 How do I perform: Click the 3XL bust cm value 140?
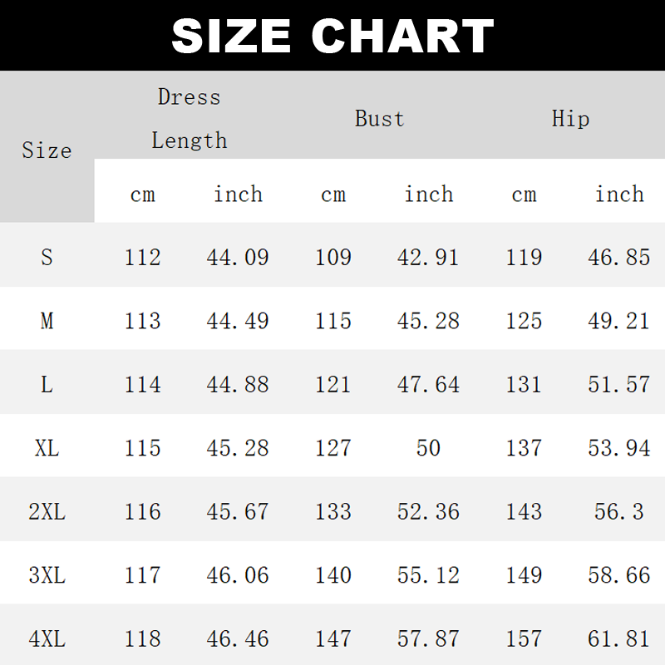pos(333,575)
